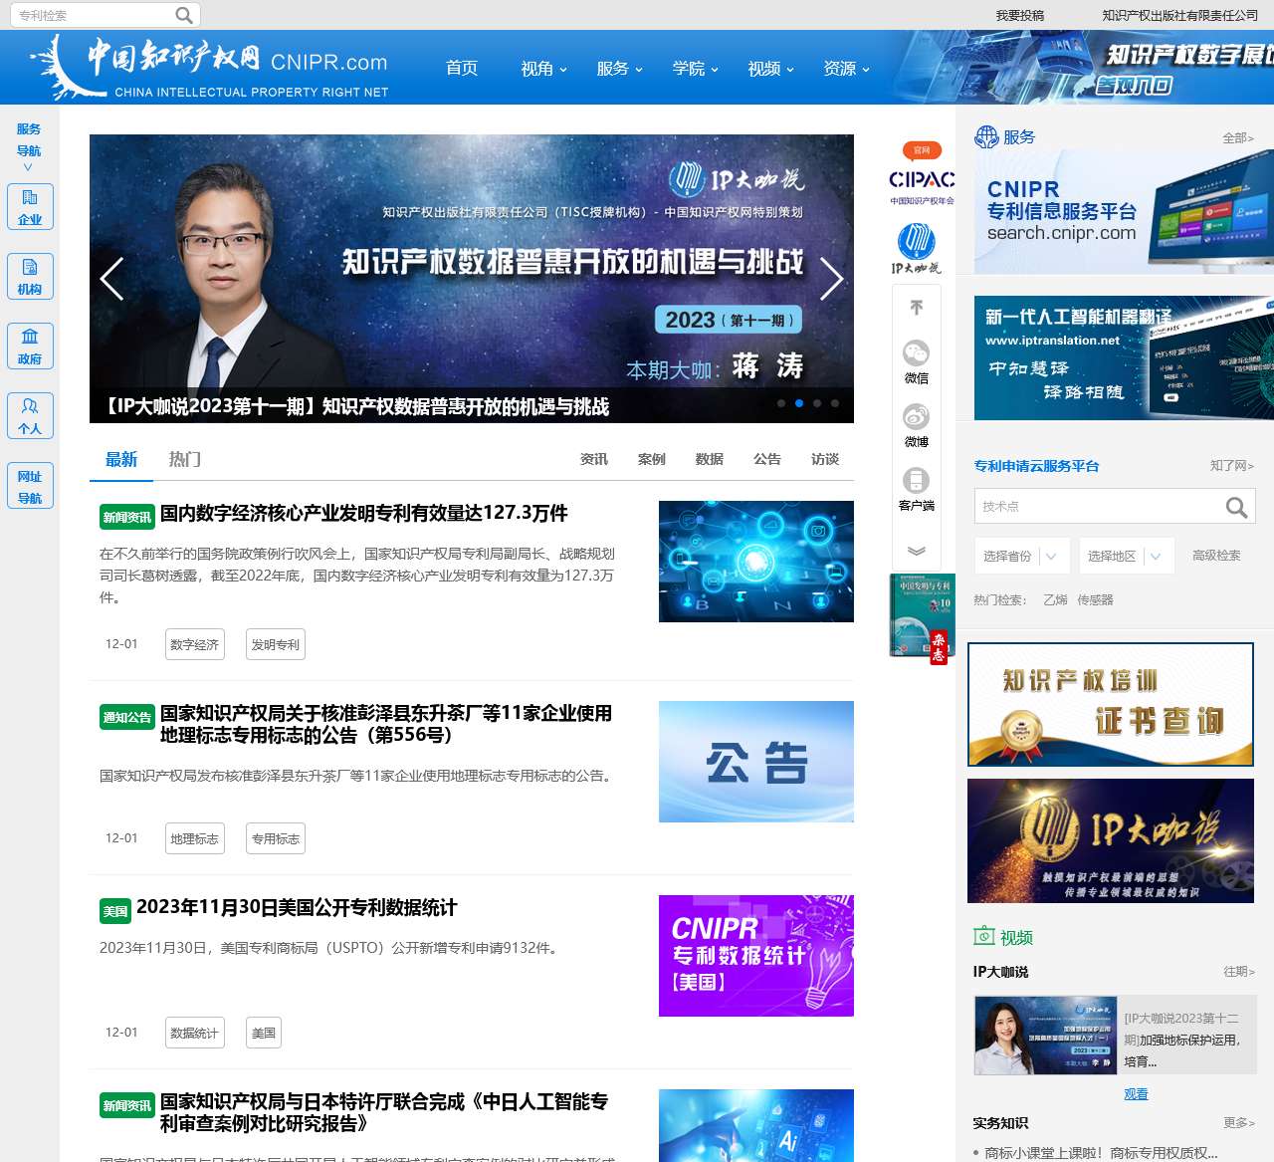Open the CIPAC 官网 logo link
The width and height of the screenshot is (1274, 1162).
tap(922, 175)
